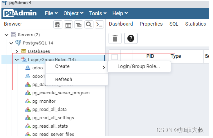Click the PID column header
This screenshot has height=138, width=213.
click(x=150, y=56)
